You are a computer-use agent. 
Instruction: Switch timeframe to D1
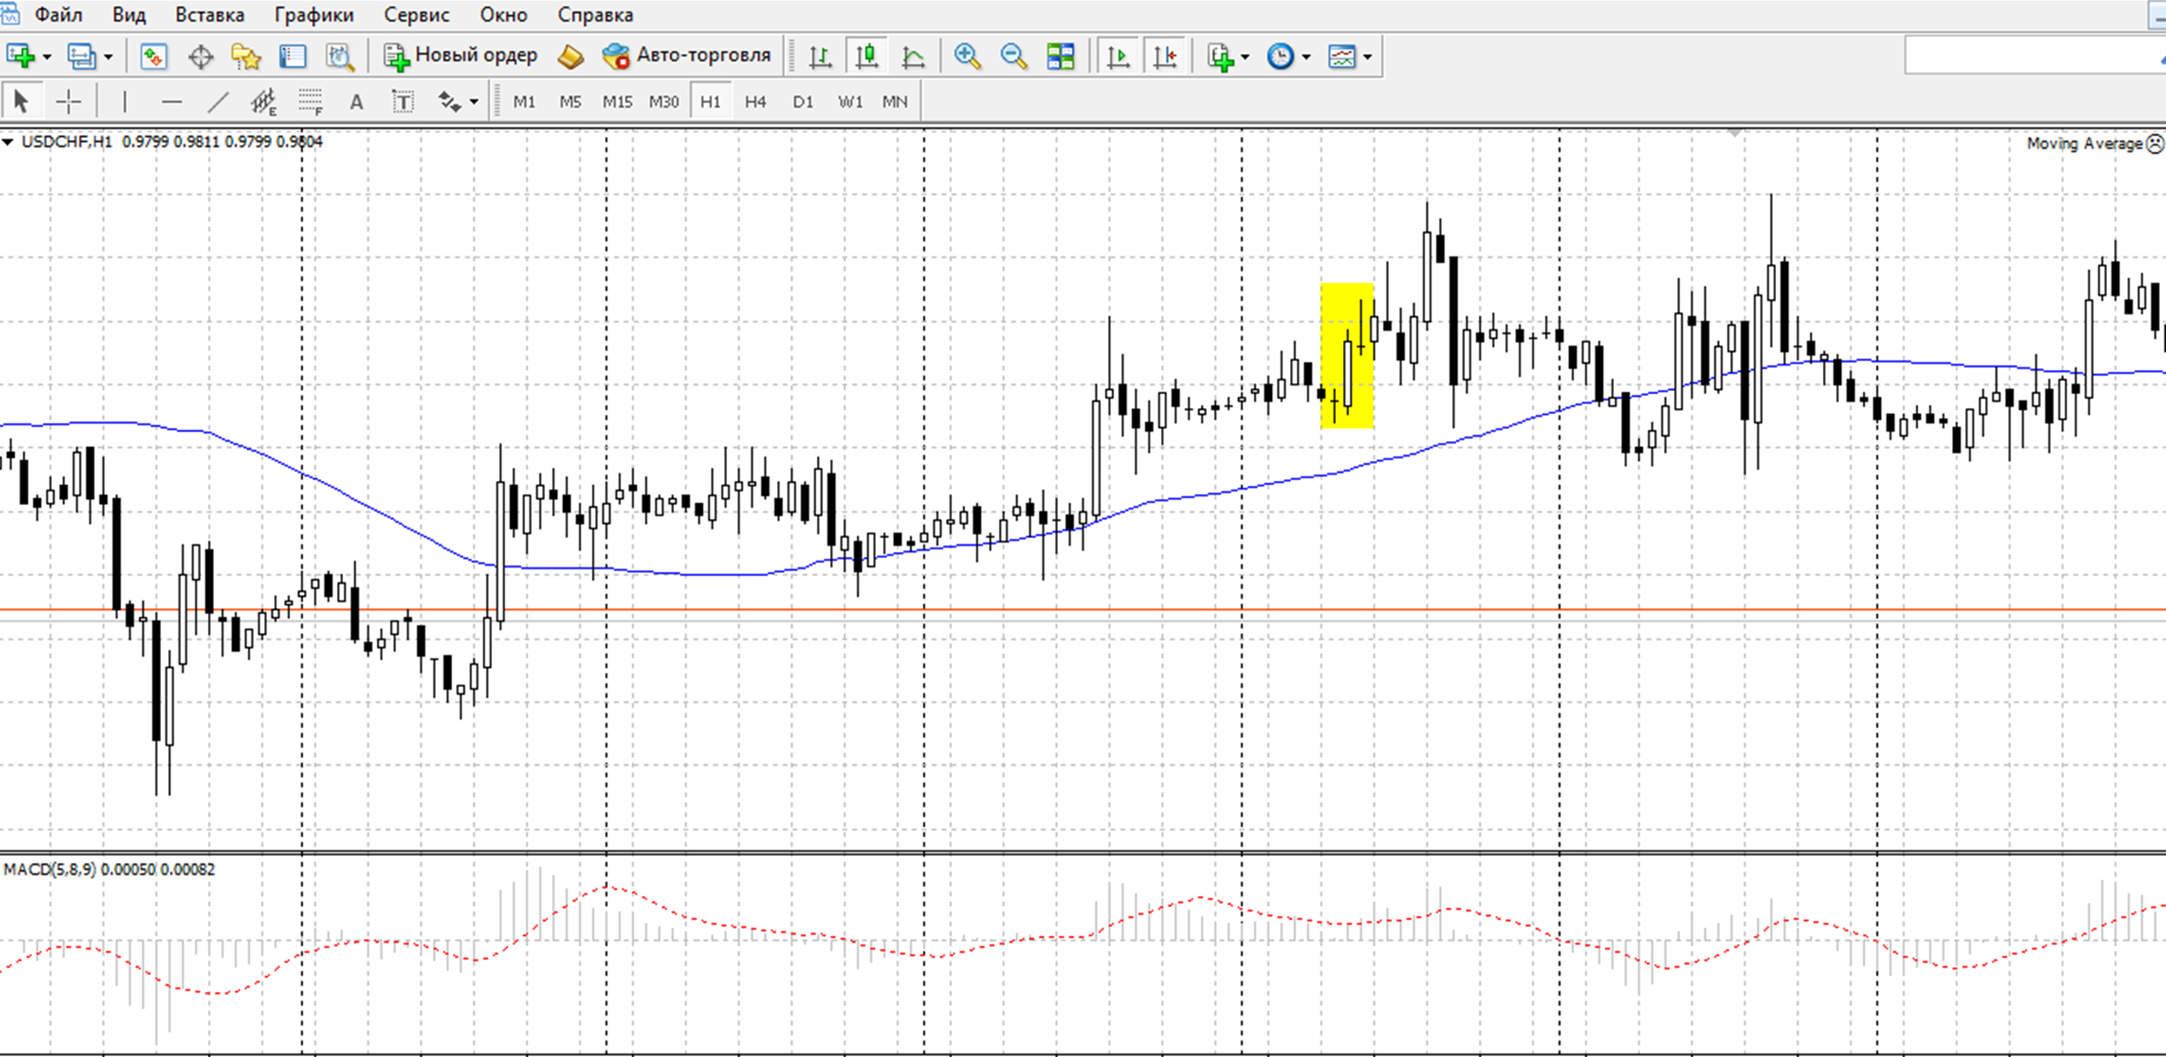[x=803, y=101]
